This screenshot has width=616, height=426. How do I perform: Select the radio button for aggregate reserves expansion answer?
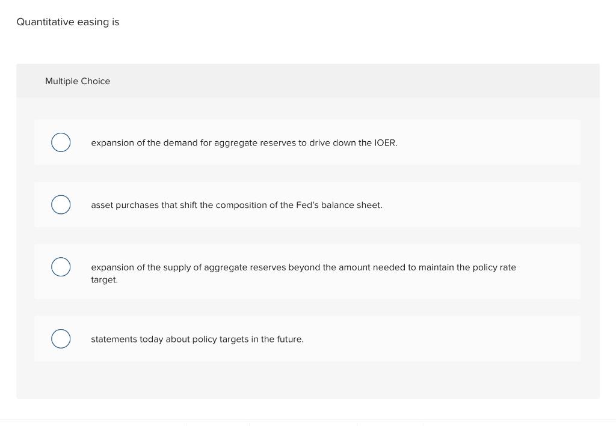[61, 267]
